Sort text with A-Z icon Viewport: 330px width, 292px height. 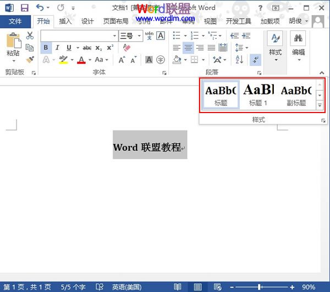click(x=239, y=60)
